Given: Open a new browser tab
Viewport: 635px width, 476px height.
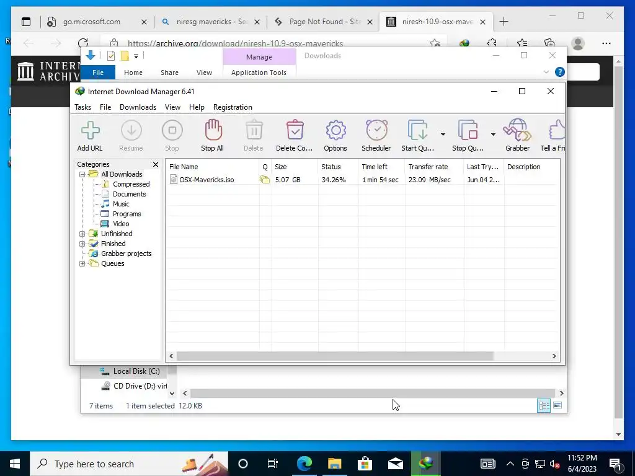Looking at the screenshot, I should [504, 22].
